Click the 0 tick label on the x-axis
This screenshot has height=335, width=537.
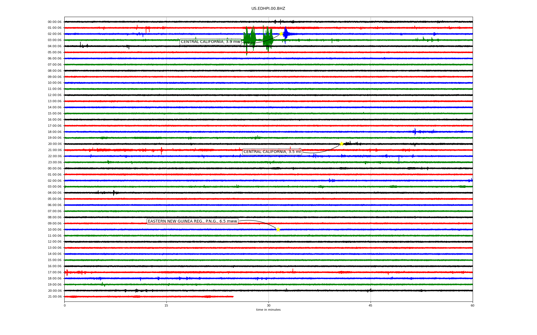(x=65, y=305)
